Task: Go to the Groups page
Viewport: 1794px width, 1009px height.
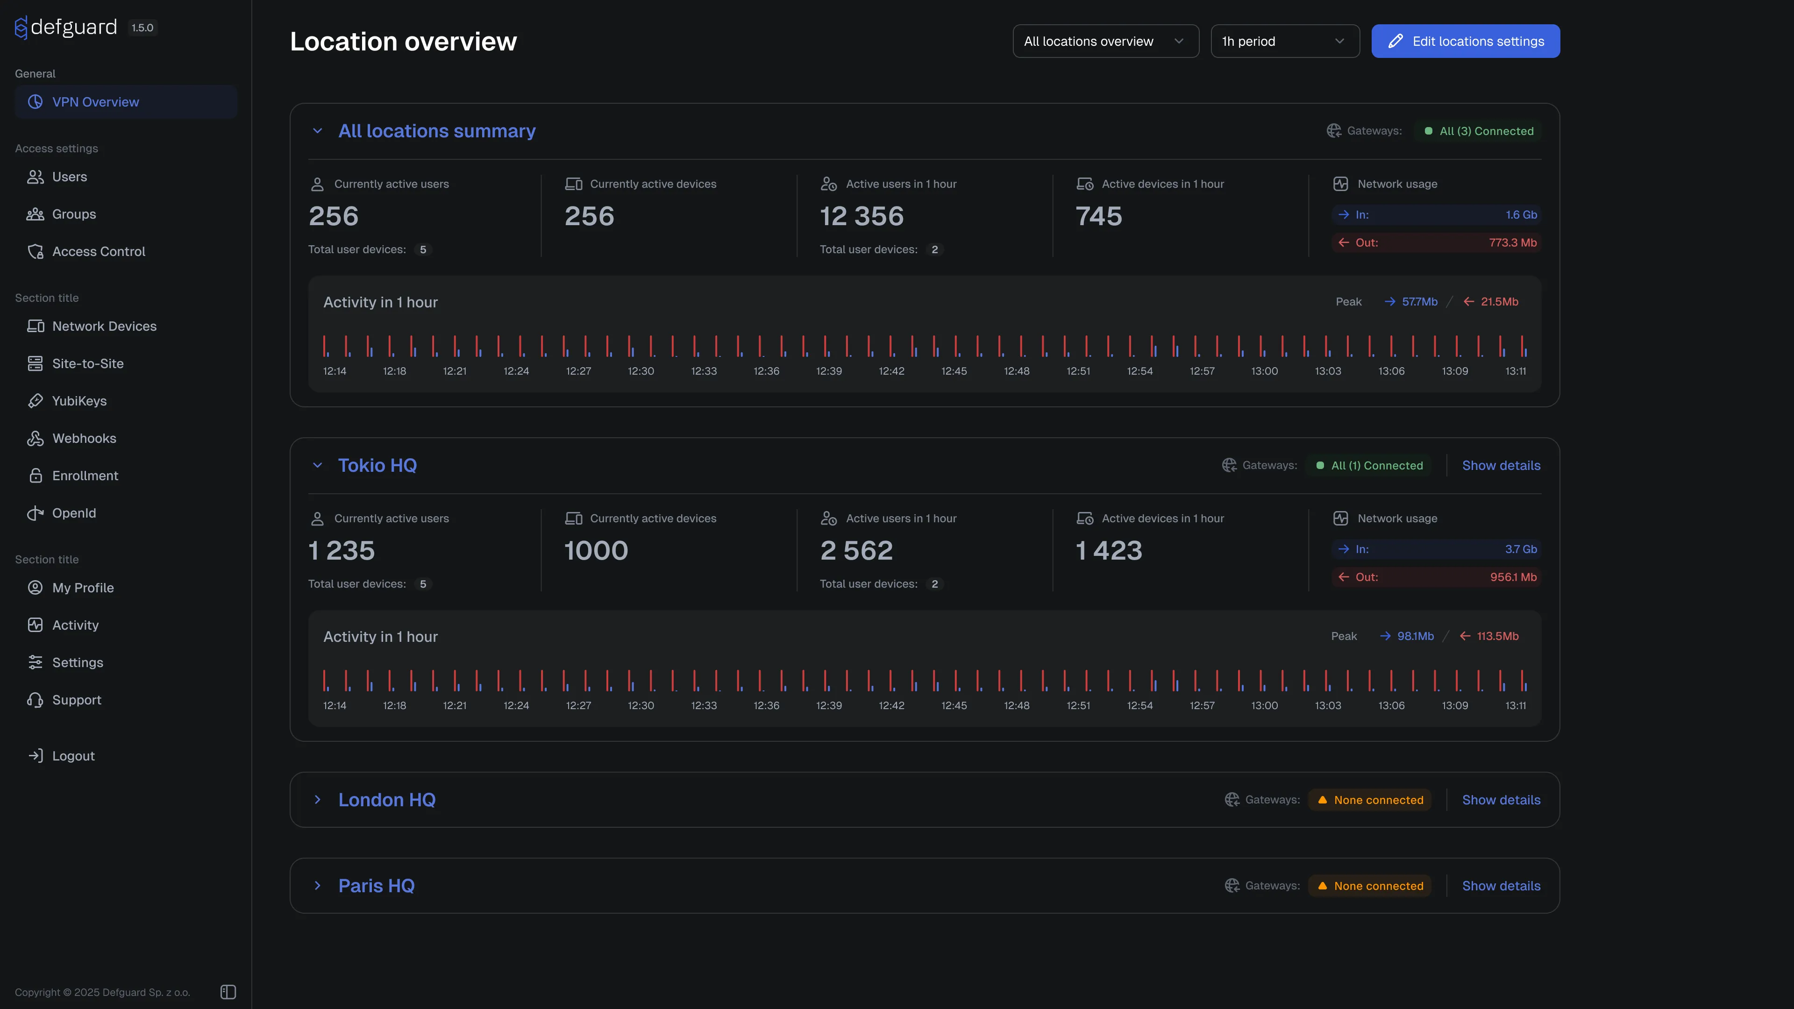Action: coord(74,214)
